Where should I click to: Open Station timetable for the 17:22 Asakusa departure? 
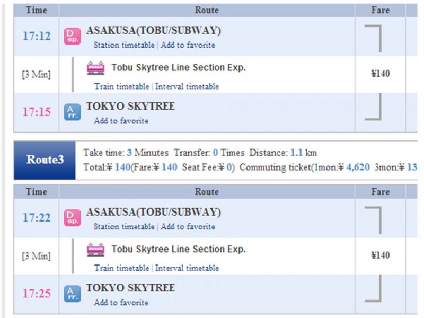(124, 227)
